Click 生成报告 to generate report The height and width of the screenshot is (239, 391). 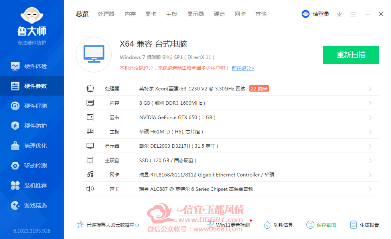[369, 225]
